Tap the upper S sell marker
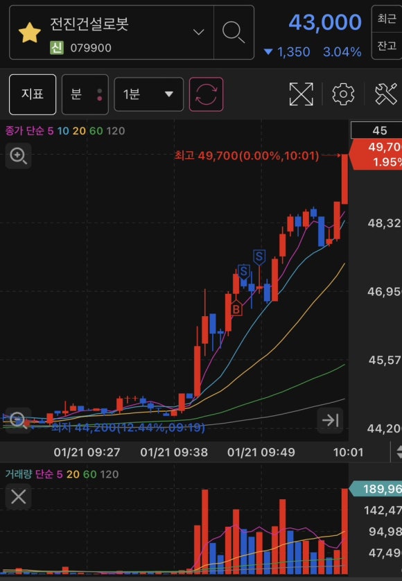This screenshot has width=402, height=581. point(259,257)
